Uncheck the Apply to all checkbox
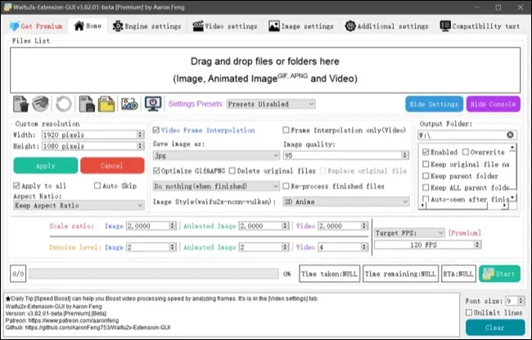Screen dimensions: 532x340 coord(16,186)
